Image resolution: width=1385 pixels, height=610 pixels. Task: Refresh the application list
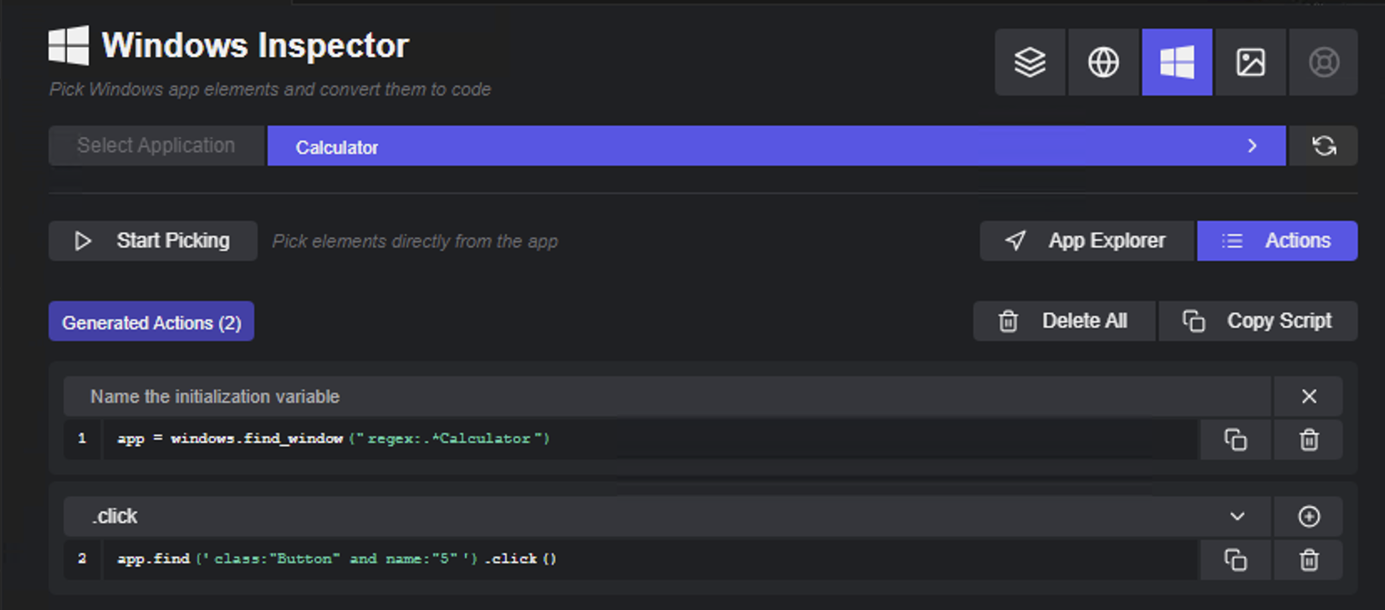[x=1323, y=146]
